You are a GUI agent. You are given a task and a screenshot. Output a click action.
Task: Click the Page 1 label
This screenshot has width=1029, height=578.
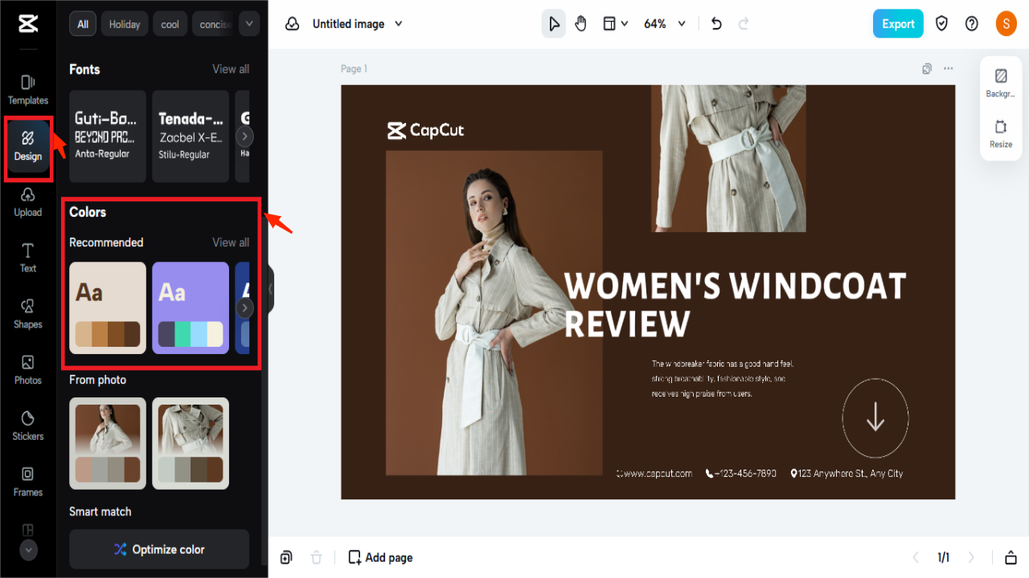354,69
